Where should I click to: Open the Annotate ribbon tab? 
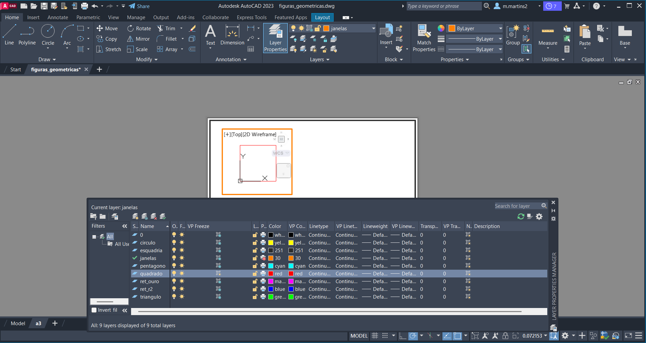[58, 17]
